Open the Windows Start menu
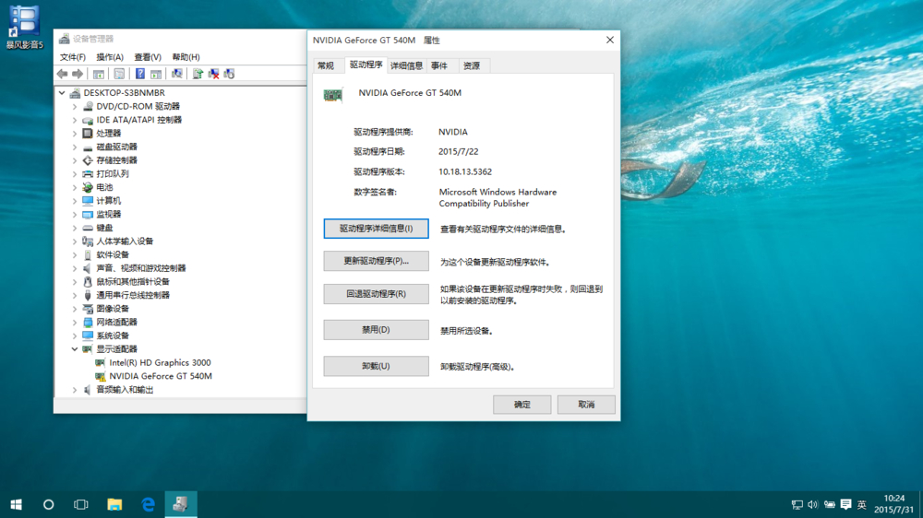The height and width of the screenshot is (518, 923). 16,504
